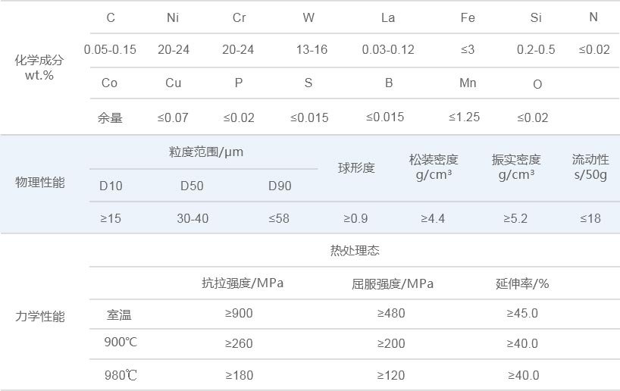The height and width of the screenshot is (391, 620).
Task: Click the Mn limit ≤1.25 cell
Action: [464, 117]
